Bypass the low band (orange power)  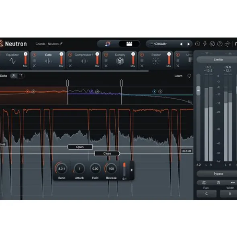click(27, 91)
